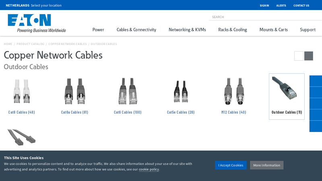This screenshot has height=181, width=322.
Task: Open Cat6a Cables product image
Action: pos(74,92)
